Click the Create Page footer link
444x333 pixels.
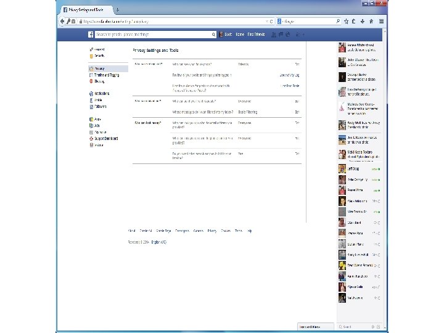pos(163,231)
